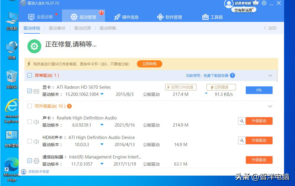Open settings gear in title bar

tap(264, 3)
